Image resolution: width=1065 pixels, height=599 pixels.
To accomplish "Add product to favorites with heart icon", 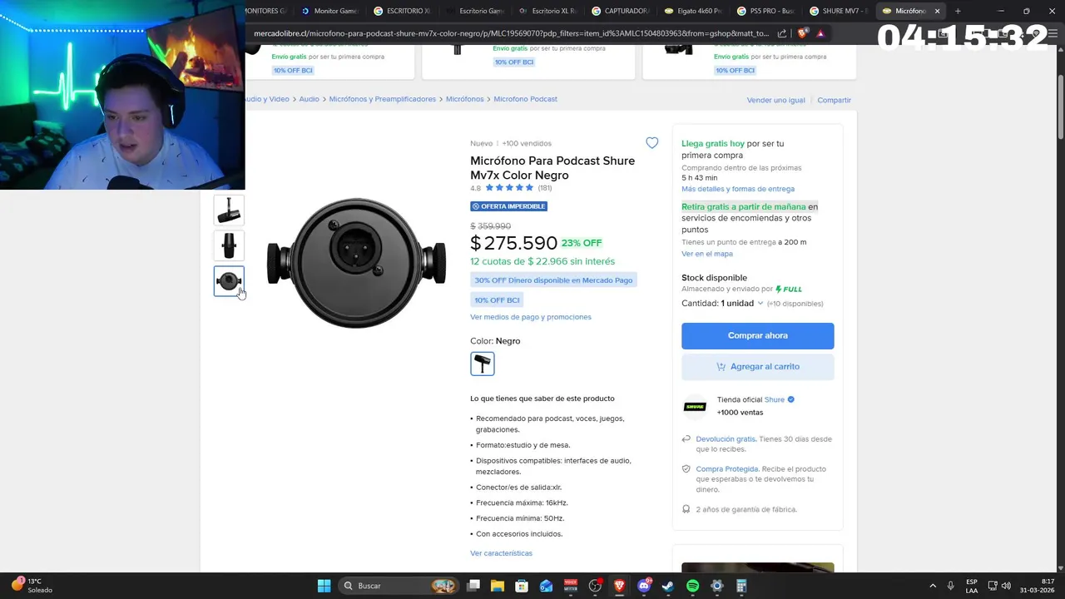I will pos(651,143).
